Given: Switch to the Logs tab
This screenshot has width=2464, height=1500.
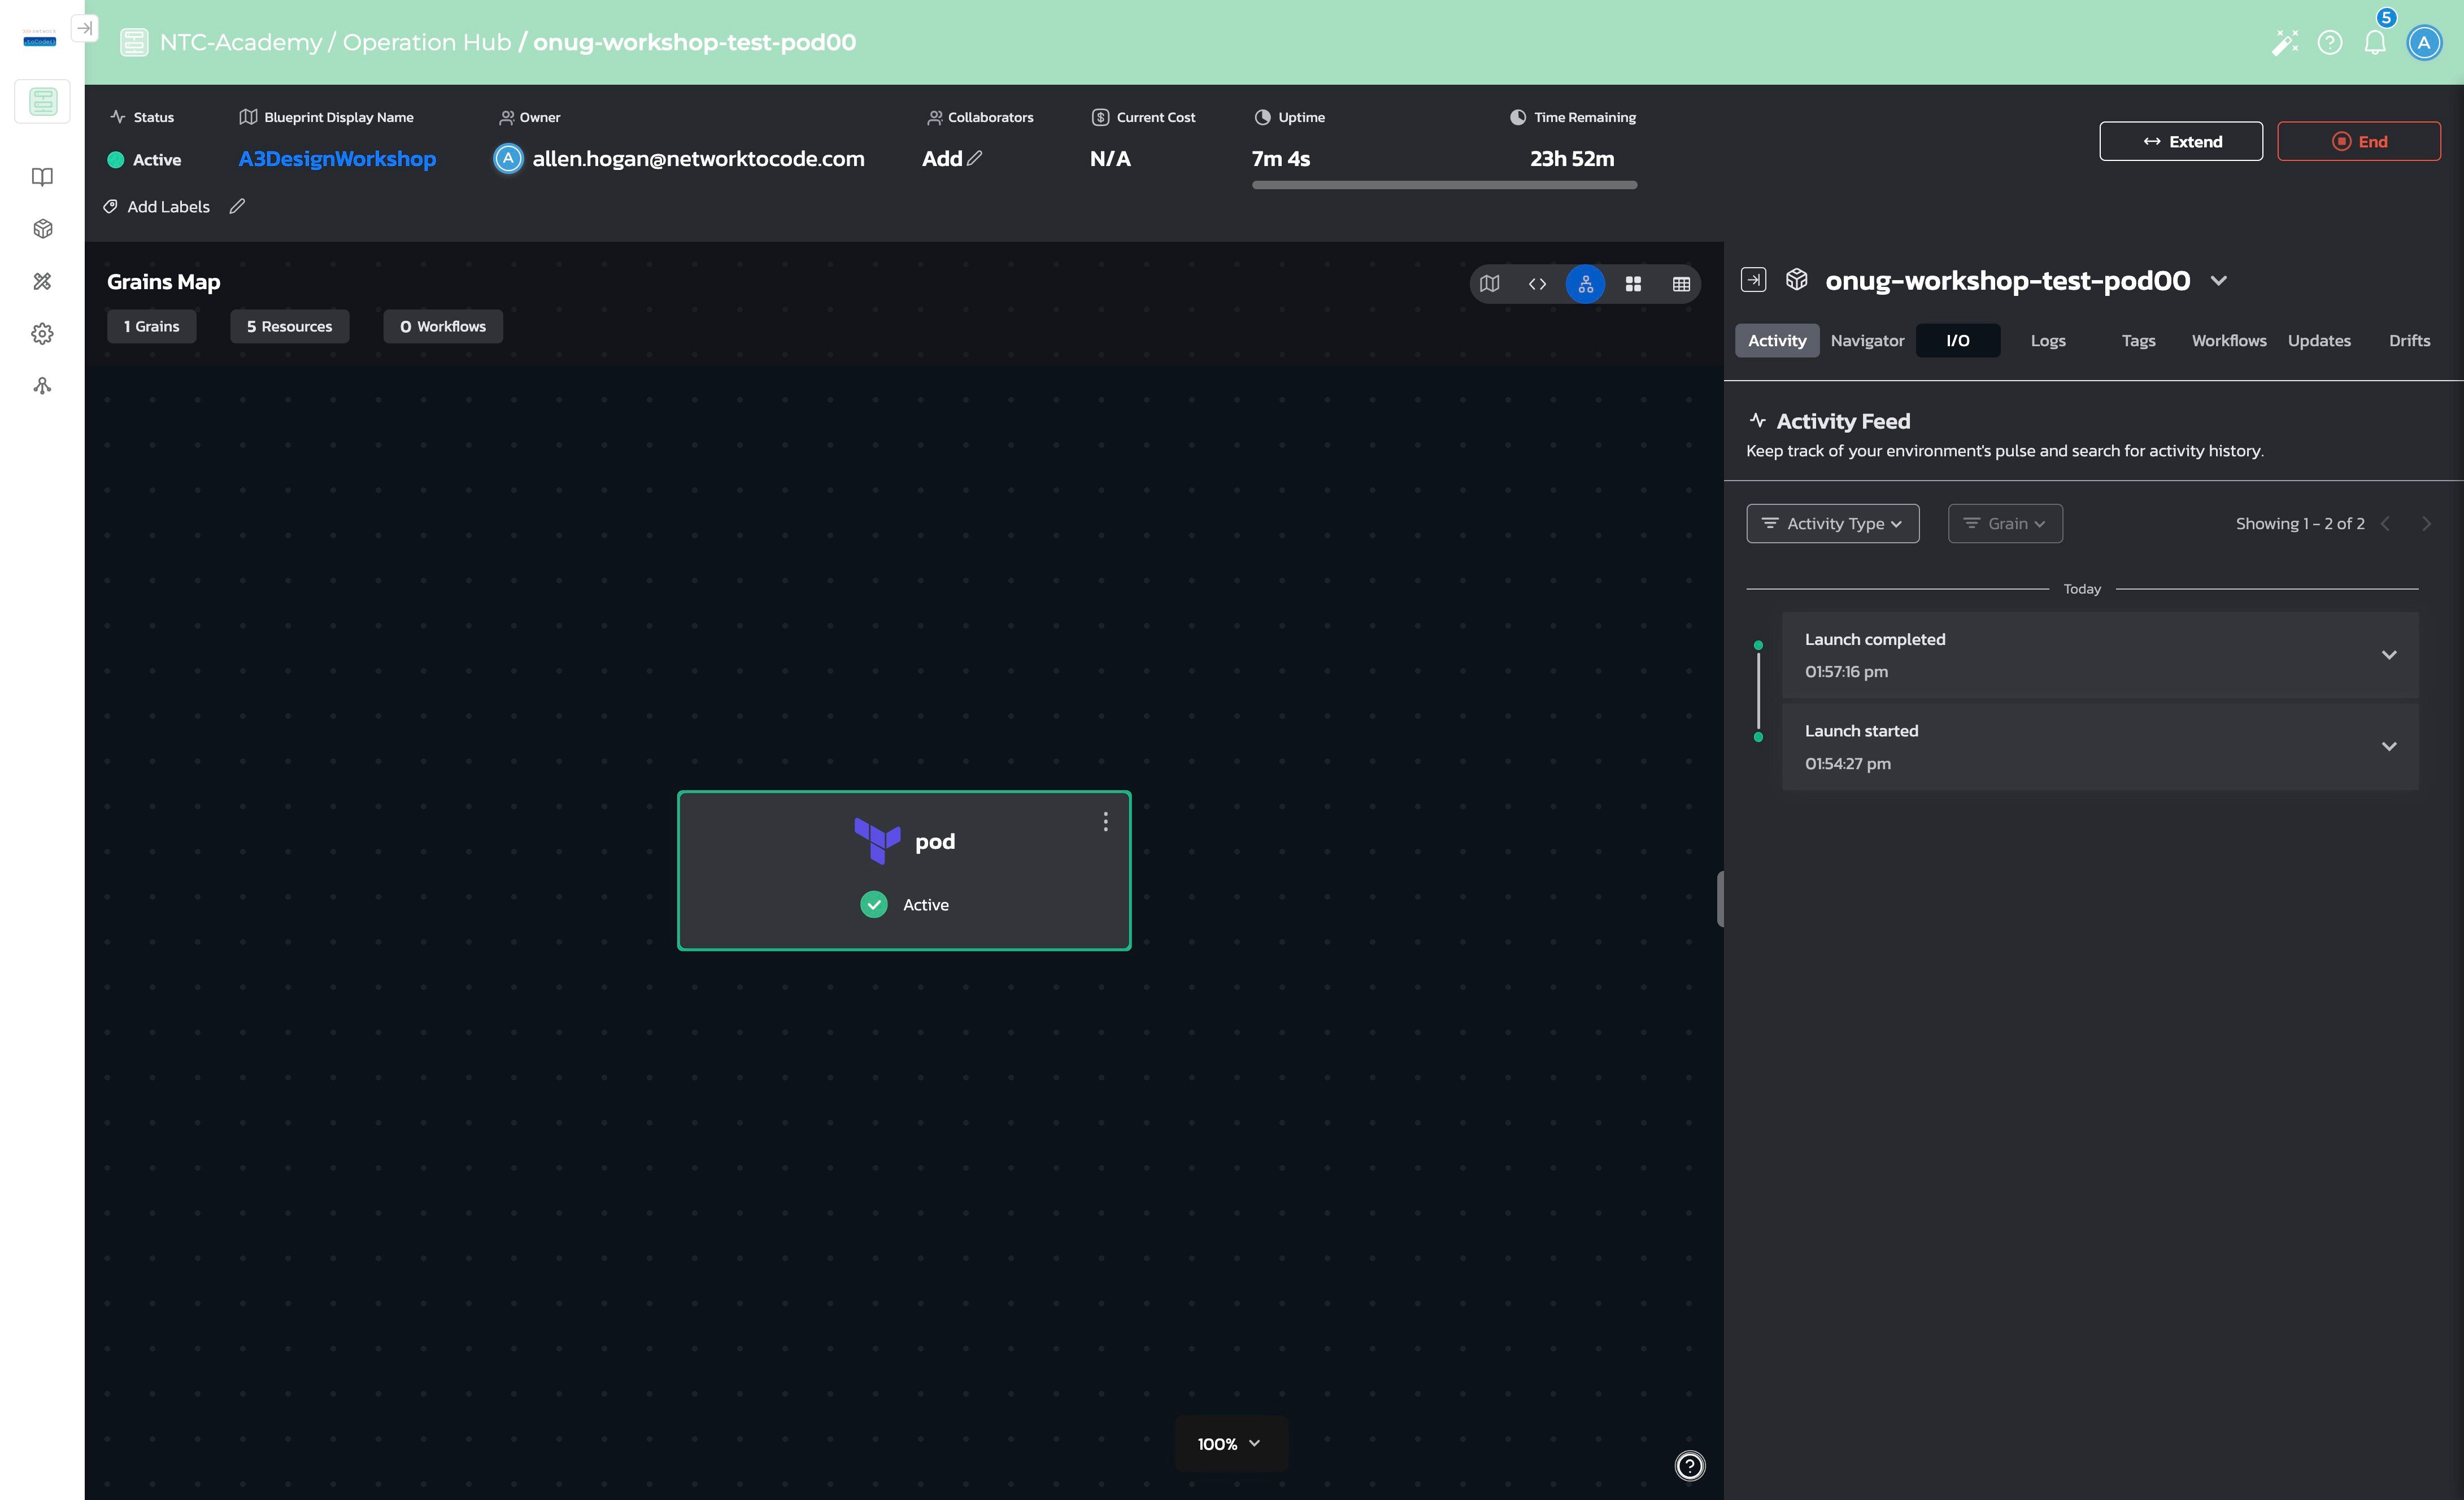Looking at the screenshot, I should point(2047,341).
